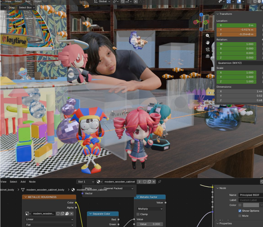
Task: Click the duplicate image icon in METALLIC ROUGHNESS node
Action: [62, 213]
